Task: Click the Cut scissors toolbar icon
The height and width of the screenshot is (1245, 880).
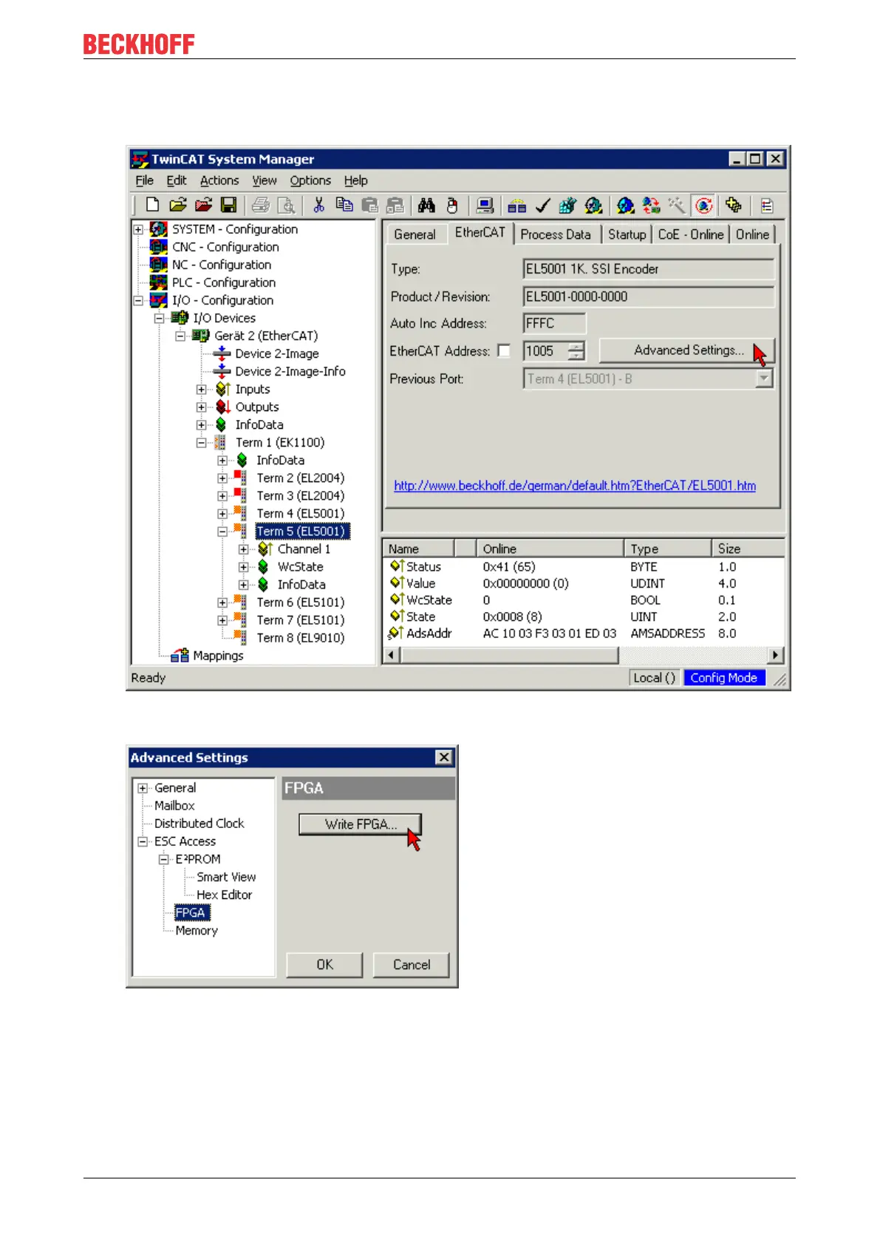Action: (x=318, y=206)
